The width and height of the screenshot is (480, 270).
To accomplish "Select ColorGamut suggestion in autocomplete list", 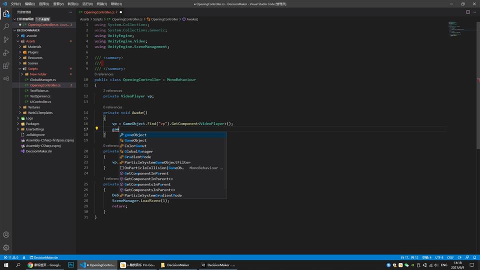I will coord(172,145).
